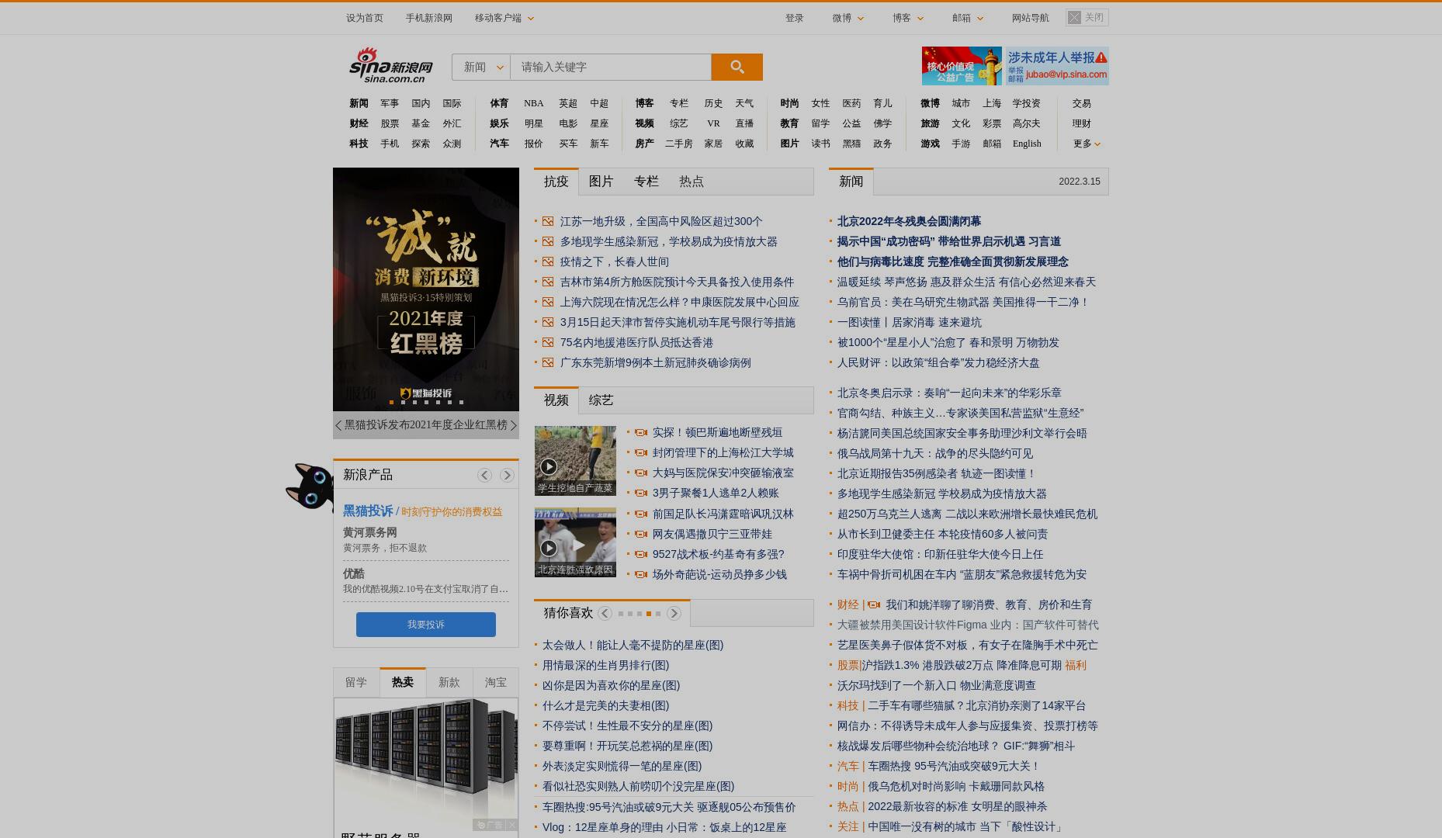Click the 新浪产品 next arrow
This screenshot has width=1442, height=838.
507,475
